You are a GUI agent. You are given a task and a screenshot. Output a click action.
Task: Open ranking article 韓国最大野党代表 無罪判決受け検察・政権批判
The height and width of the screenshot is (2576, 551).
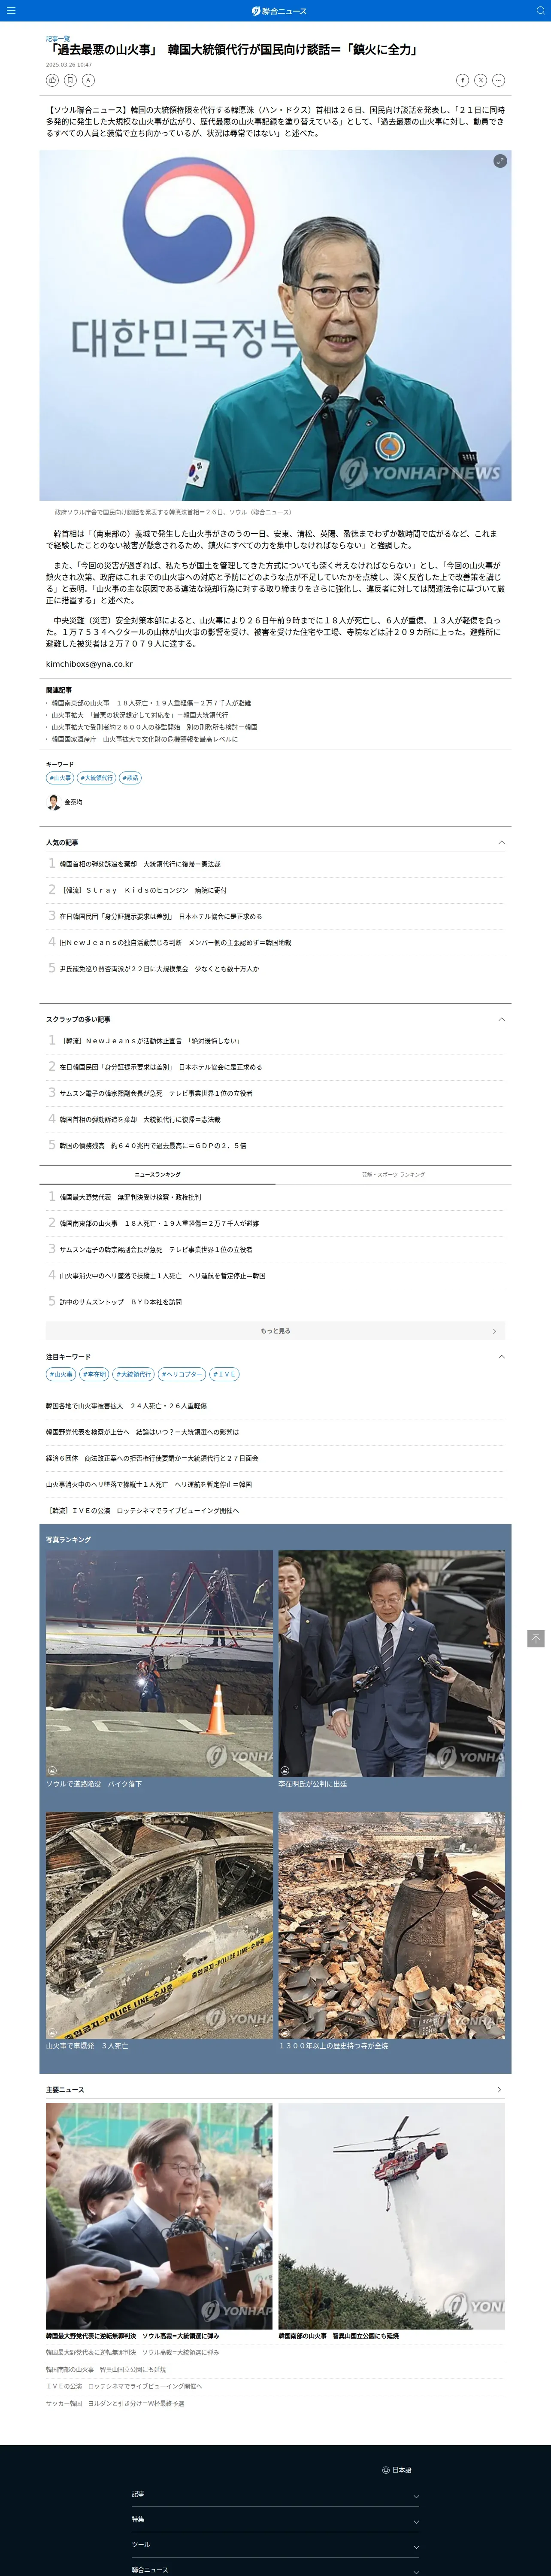click(x=130, y=1197)
